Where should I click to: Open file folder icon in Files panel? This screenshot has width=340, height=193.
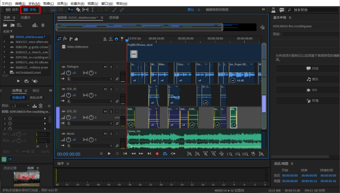tap(5, 25)
